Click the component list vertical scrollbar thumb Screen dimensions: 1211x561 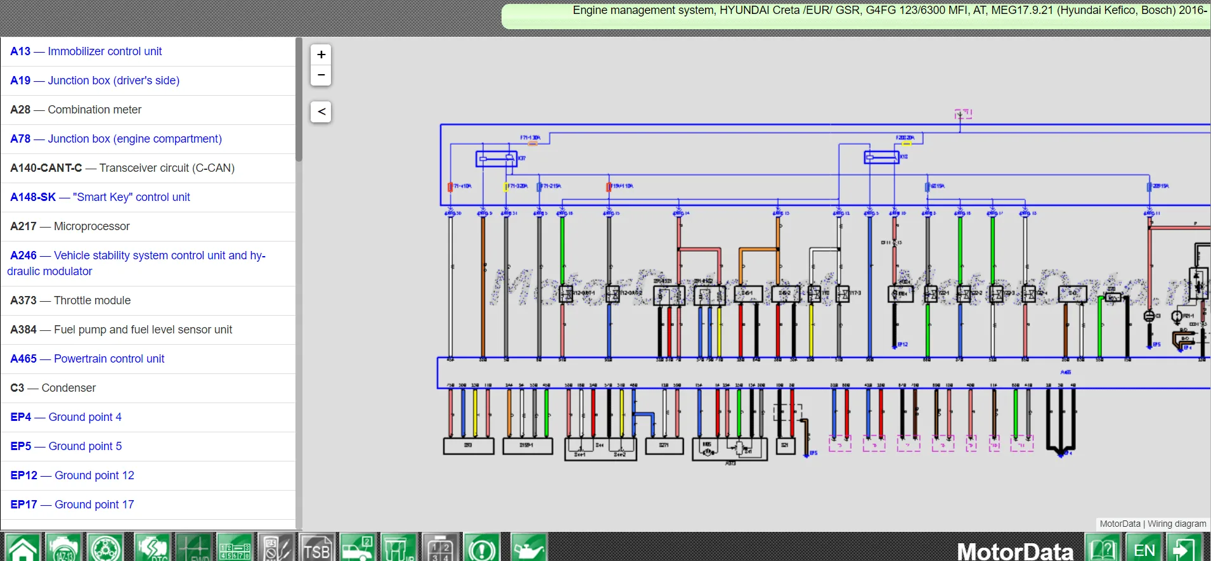tap(299, 100)
